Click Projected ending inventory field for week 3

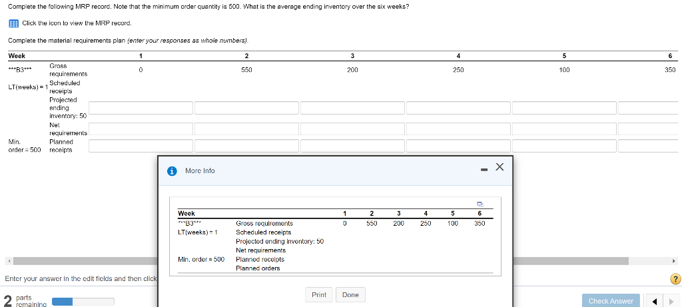point(352,108)
